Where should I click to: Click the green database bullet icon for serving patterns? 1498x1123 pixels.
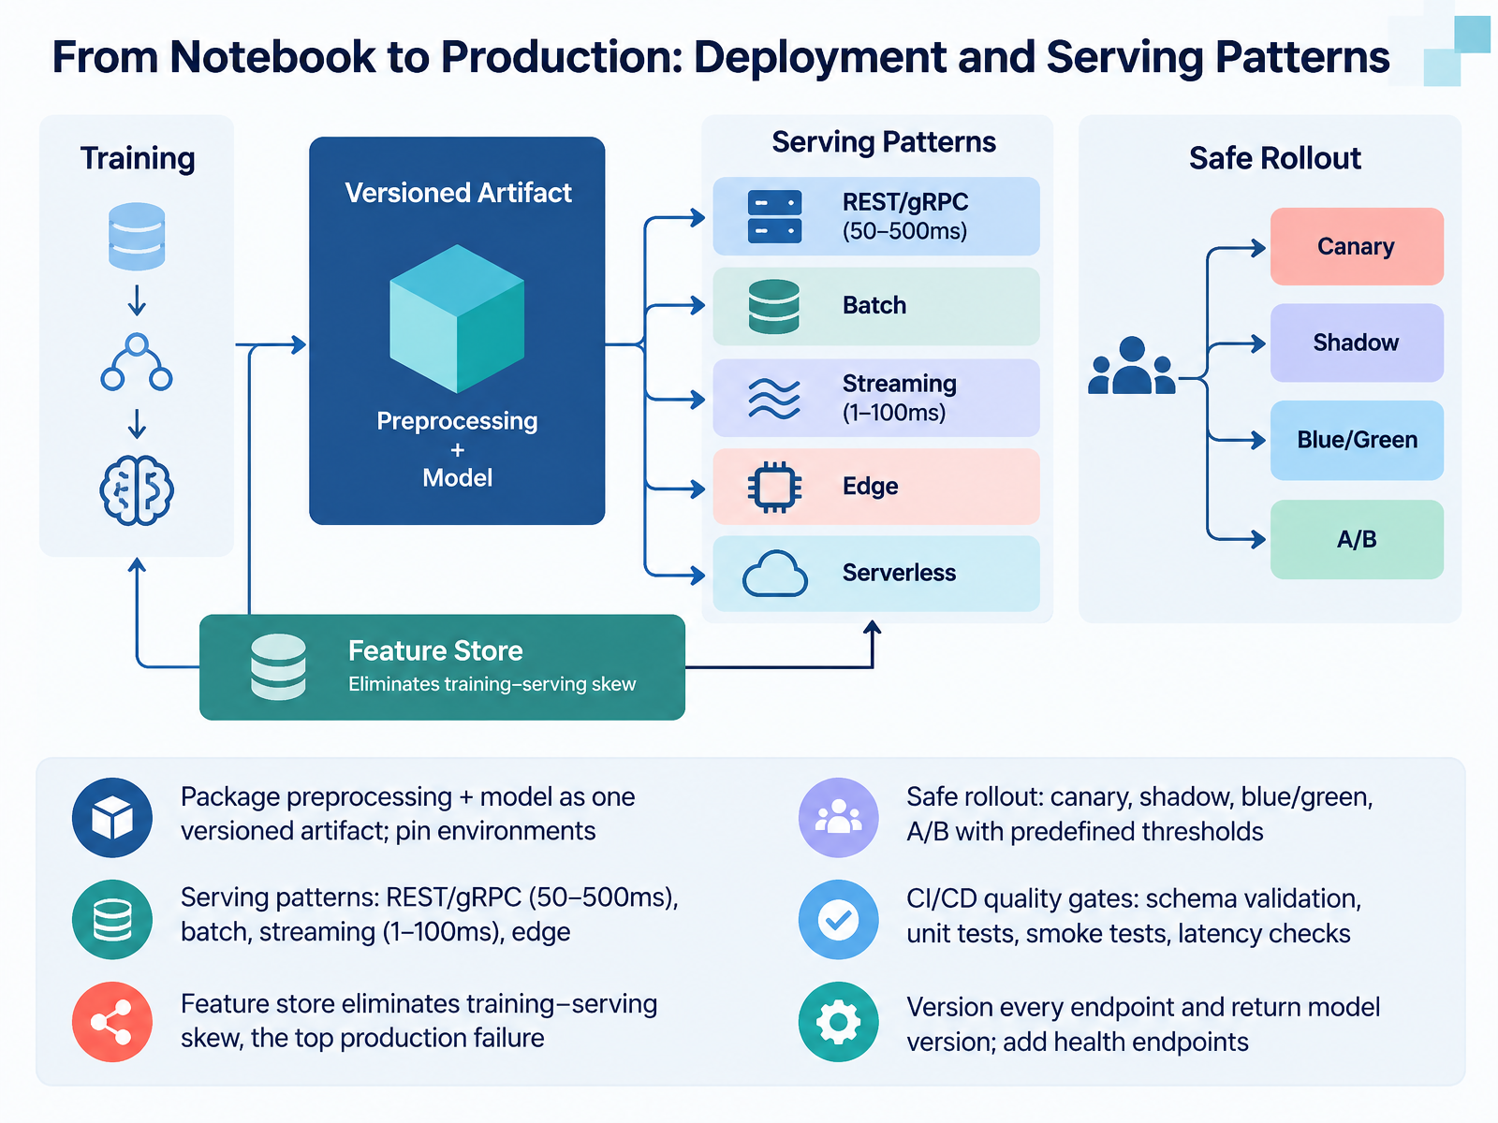click(x=112, y=920)
